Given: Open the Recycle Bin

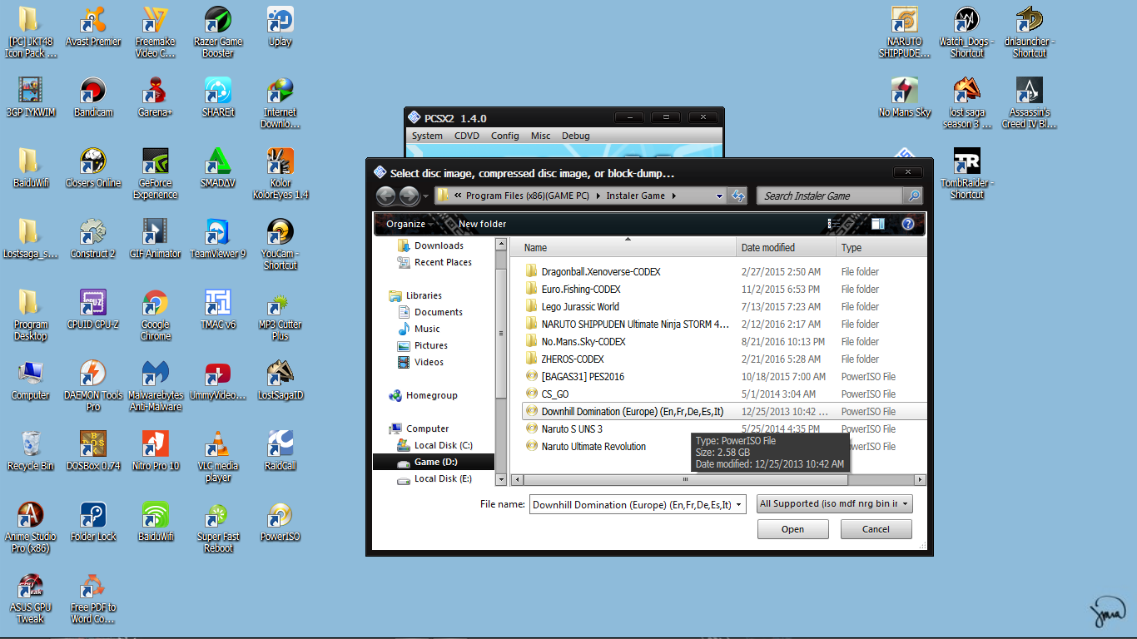Looking at the screenshot, I should [x=31, y=452].
